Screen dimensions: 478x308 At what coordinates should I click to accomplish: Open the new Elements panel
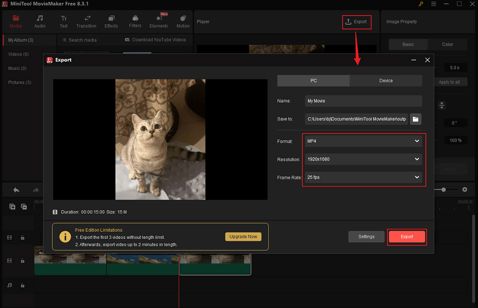159,21
